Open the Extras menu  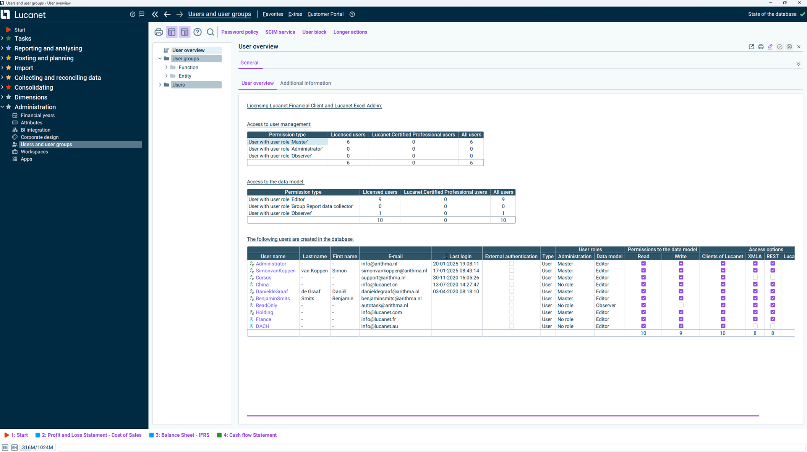pos(295,14)
